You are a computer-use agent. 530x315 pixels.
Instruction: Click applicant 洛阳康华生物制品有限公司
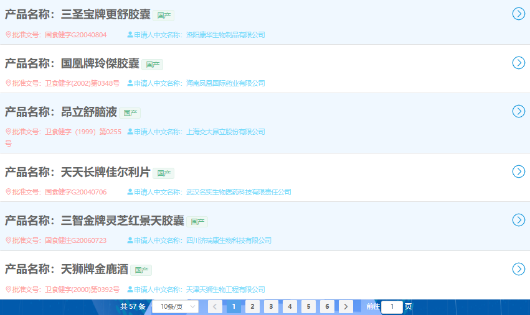pos(225,35)
